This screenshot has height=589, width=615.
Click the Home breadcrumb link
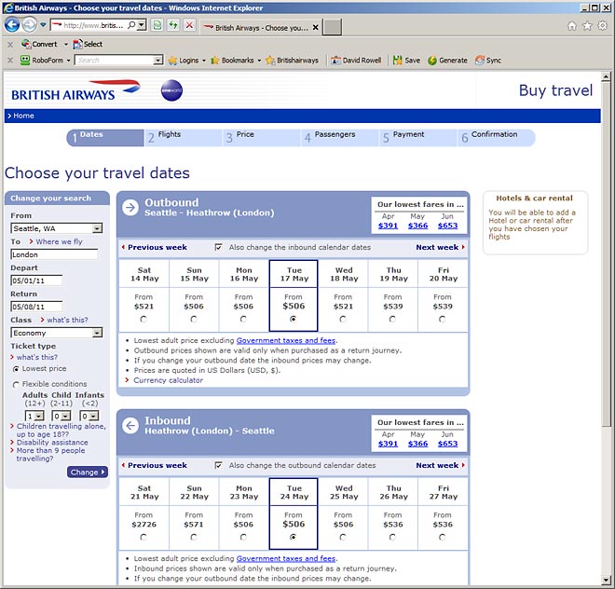point(23,116)
